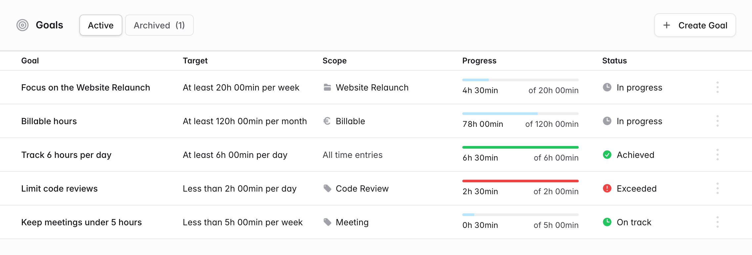Viewport: 752px width, 255px height.
Task: Open options menu for Keep meetings under 5 hours
Action: coord(717,222)
